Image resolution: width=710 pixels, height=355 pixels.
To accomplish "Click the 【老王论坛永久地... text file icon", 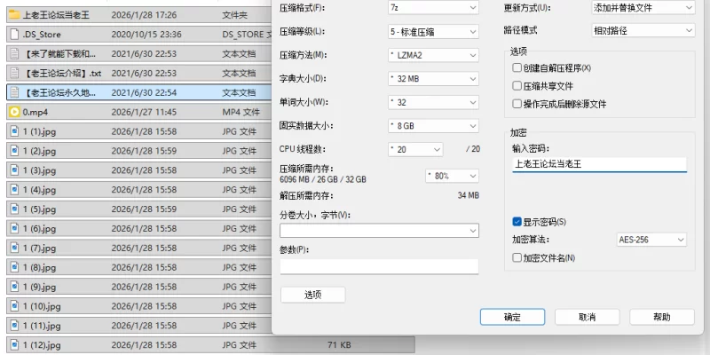I will (14, 93).
